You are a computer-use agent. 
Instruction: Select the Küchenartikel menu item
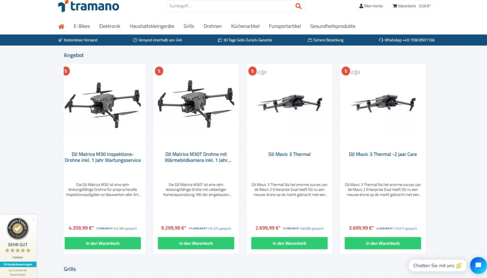click(x=245, y=26)
